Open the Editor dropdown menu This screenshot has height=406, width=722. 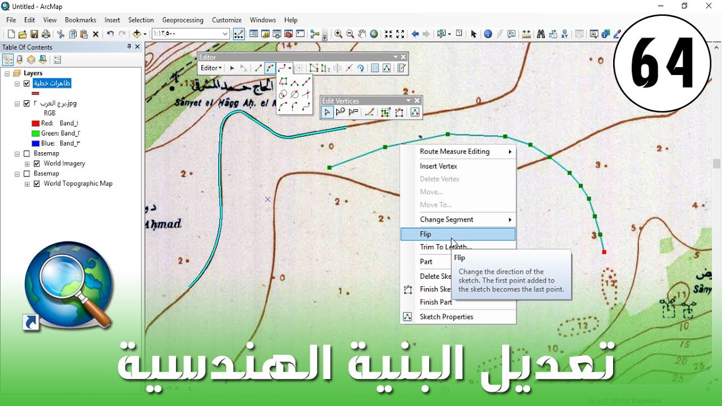[212, 68]
